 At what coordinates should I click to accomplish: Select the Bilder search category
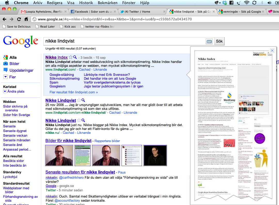(14, 64)
